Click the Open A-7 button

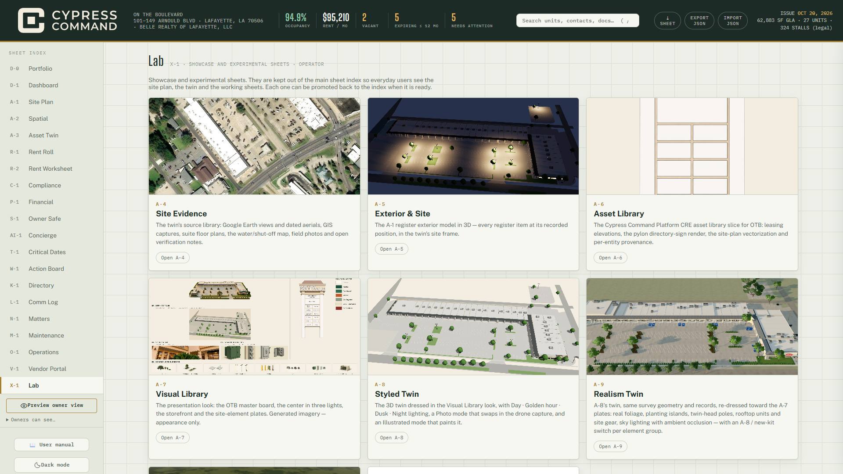pos(173,438)
